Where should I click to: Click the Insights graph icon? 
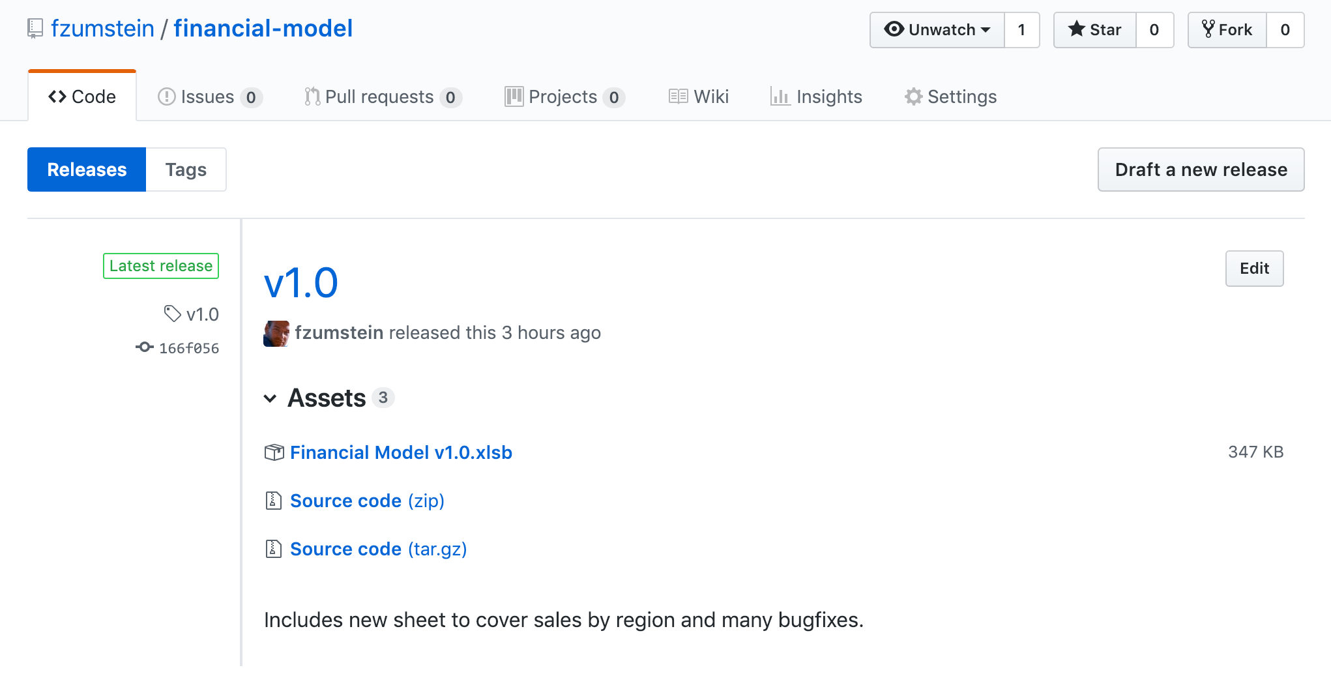780,96
